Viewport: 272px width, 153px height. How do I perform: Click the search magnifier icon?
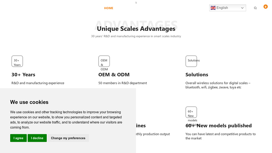point(255,8)
